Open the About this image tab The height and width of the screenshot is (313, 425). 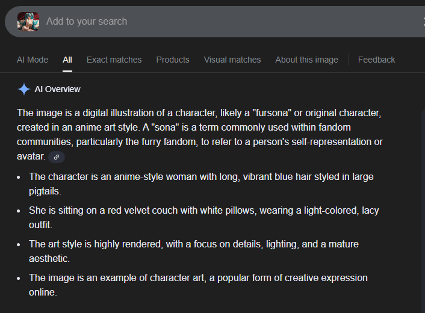pyautogui.click(x=306, y=60)
